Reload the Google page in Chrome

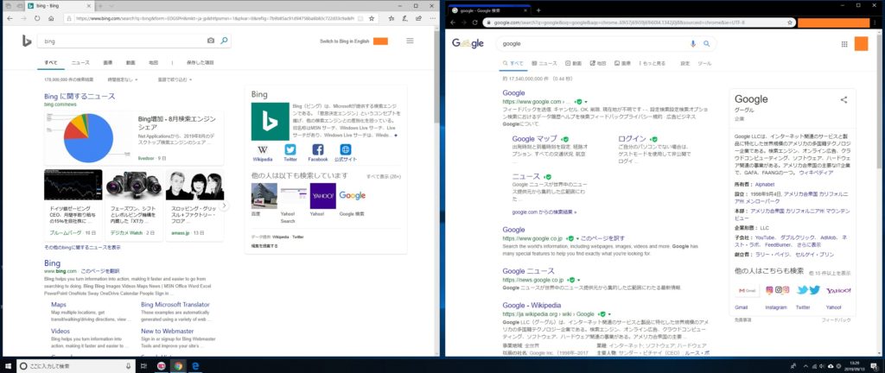point(476,22)
